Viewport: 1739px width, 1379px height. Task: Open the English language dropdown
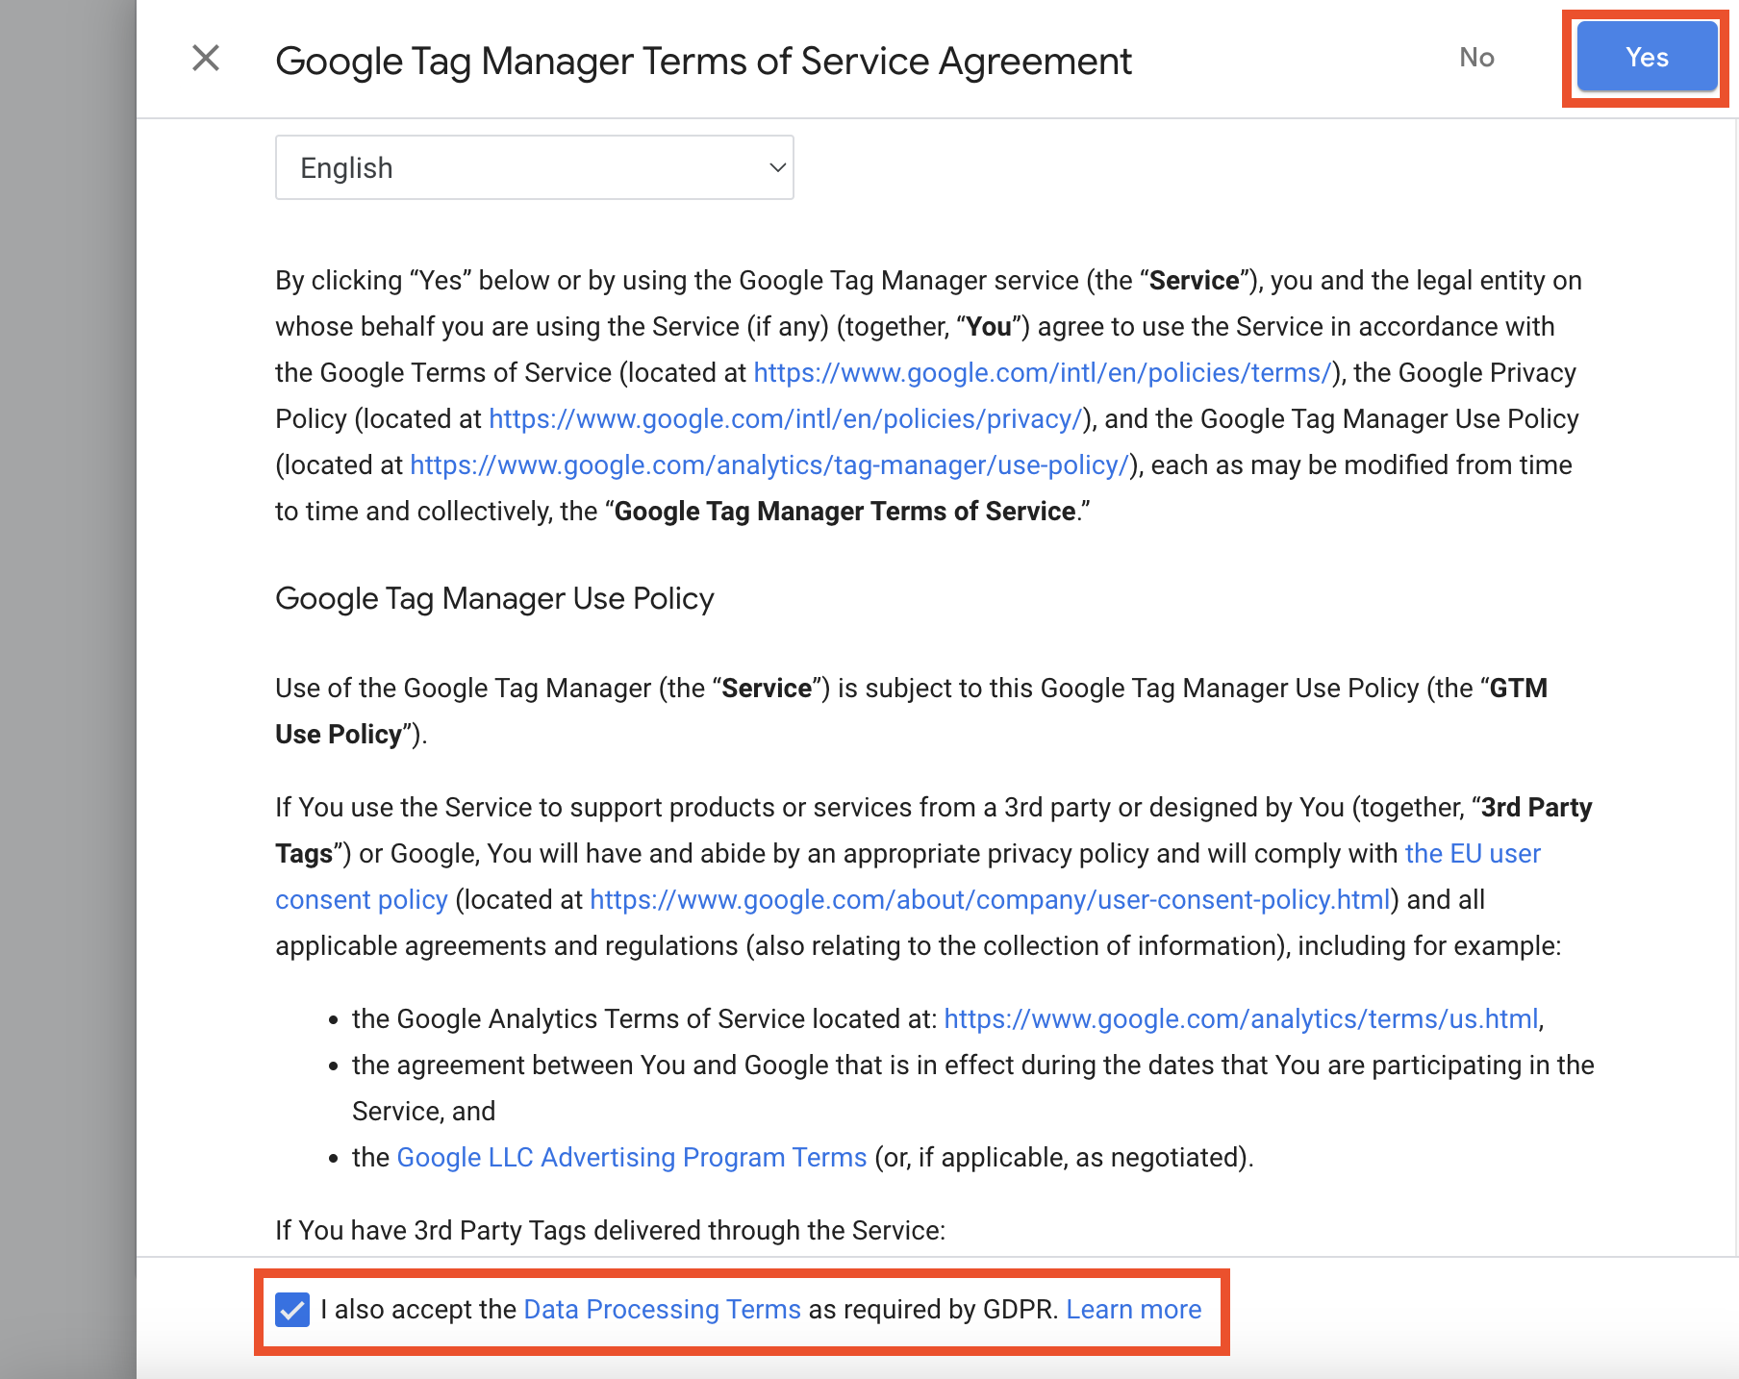534,167
